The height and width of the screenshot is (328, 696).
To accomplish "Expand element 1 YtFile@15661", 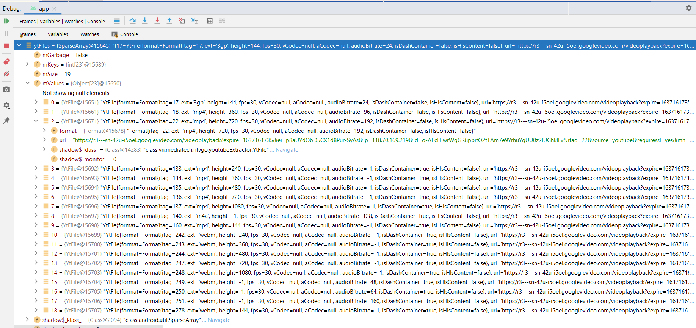I will (36, 112).
